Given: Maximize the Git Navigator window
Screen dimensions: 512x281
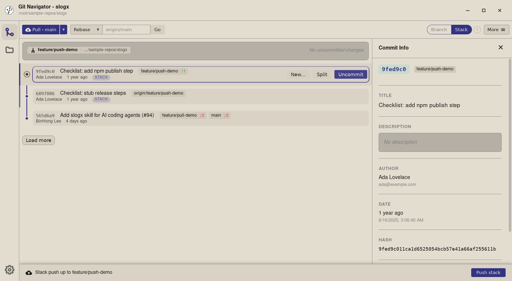Looking at the screenshot, I should (483, 10).
